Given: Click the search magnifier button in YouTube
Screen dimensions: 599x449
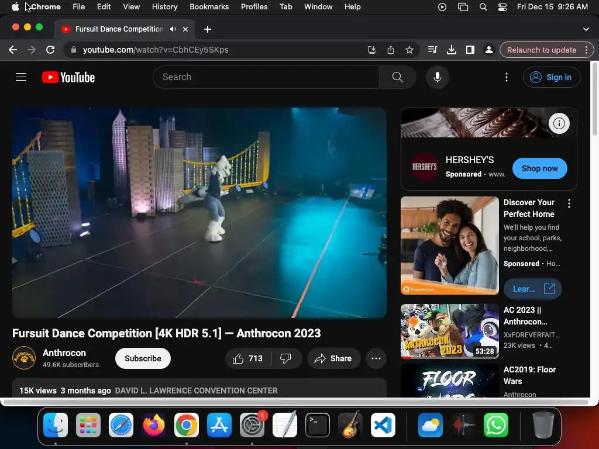Looking at the screenshot, I should point(397,77).
